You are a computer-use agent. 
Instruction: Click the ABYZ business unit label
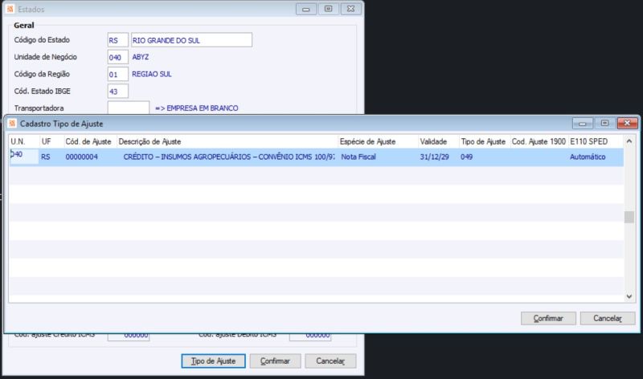click(140, 57)
